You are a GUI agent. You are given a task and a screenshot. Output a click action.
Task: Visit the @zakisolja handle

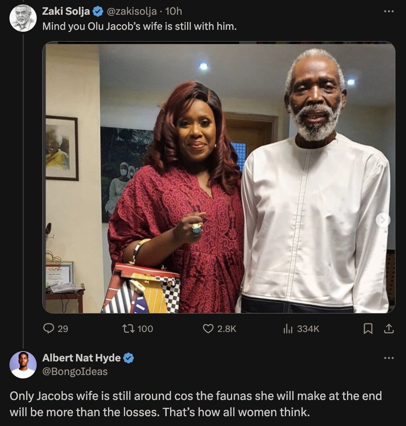pos(132,11)
